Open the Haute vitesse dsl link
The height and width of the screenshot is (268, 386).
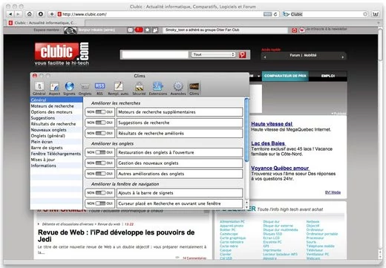click(x=272, y=124)
